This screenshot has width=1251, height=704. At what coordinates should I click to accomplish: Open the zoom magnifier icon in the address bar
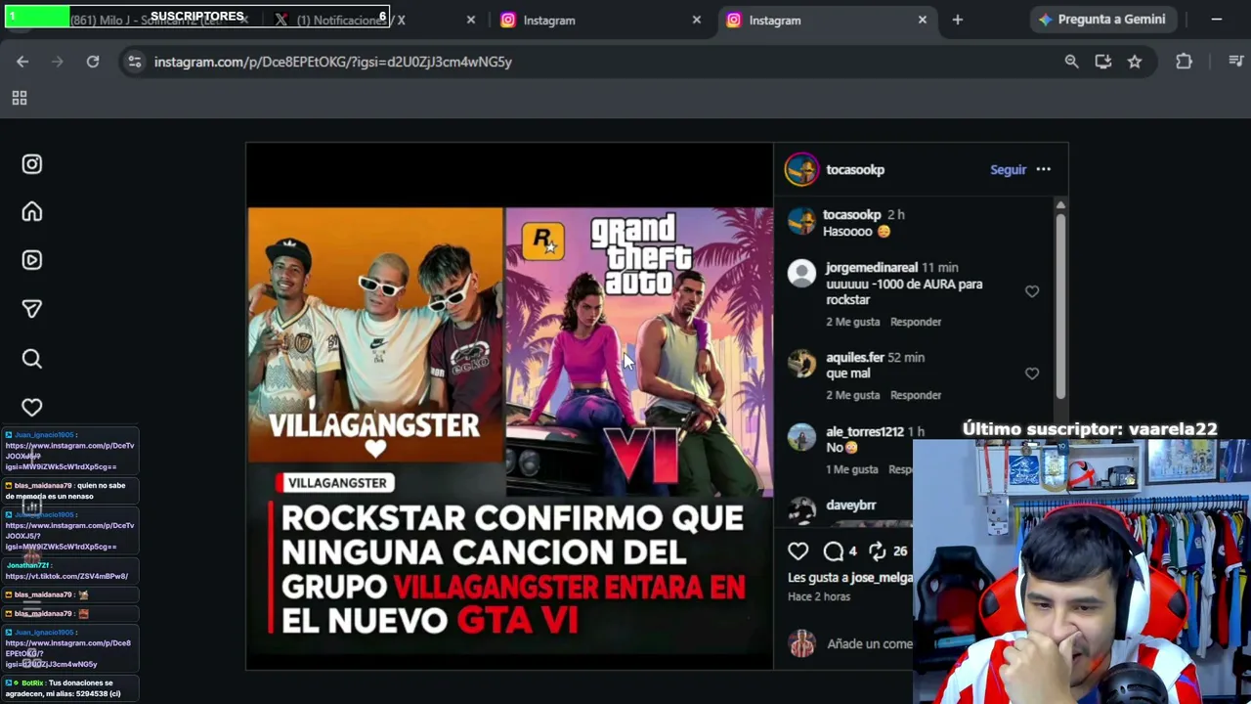click(x=1072, y=62)
